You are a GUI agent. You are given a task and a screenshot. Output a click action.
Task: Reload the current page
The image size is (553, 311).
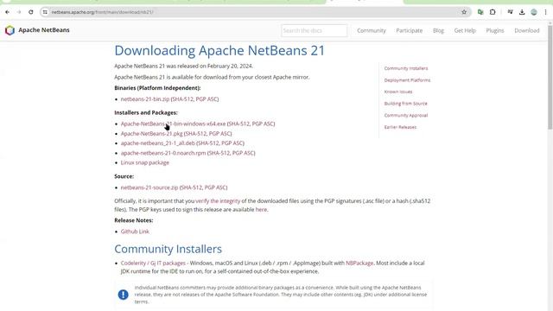(31, 12)
